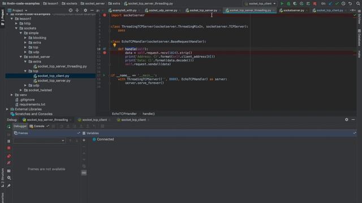Collapse the lesson1 folder
Image resolution: width=362 pixels, height=203 pixels.
pos(12,19)
